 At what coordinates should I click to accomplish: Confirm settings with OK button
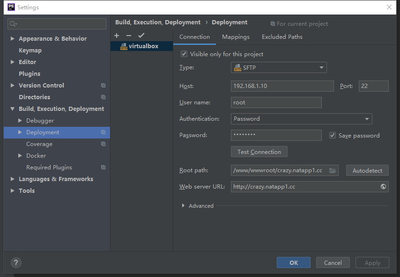293,263
